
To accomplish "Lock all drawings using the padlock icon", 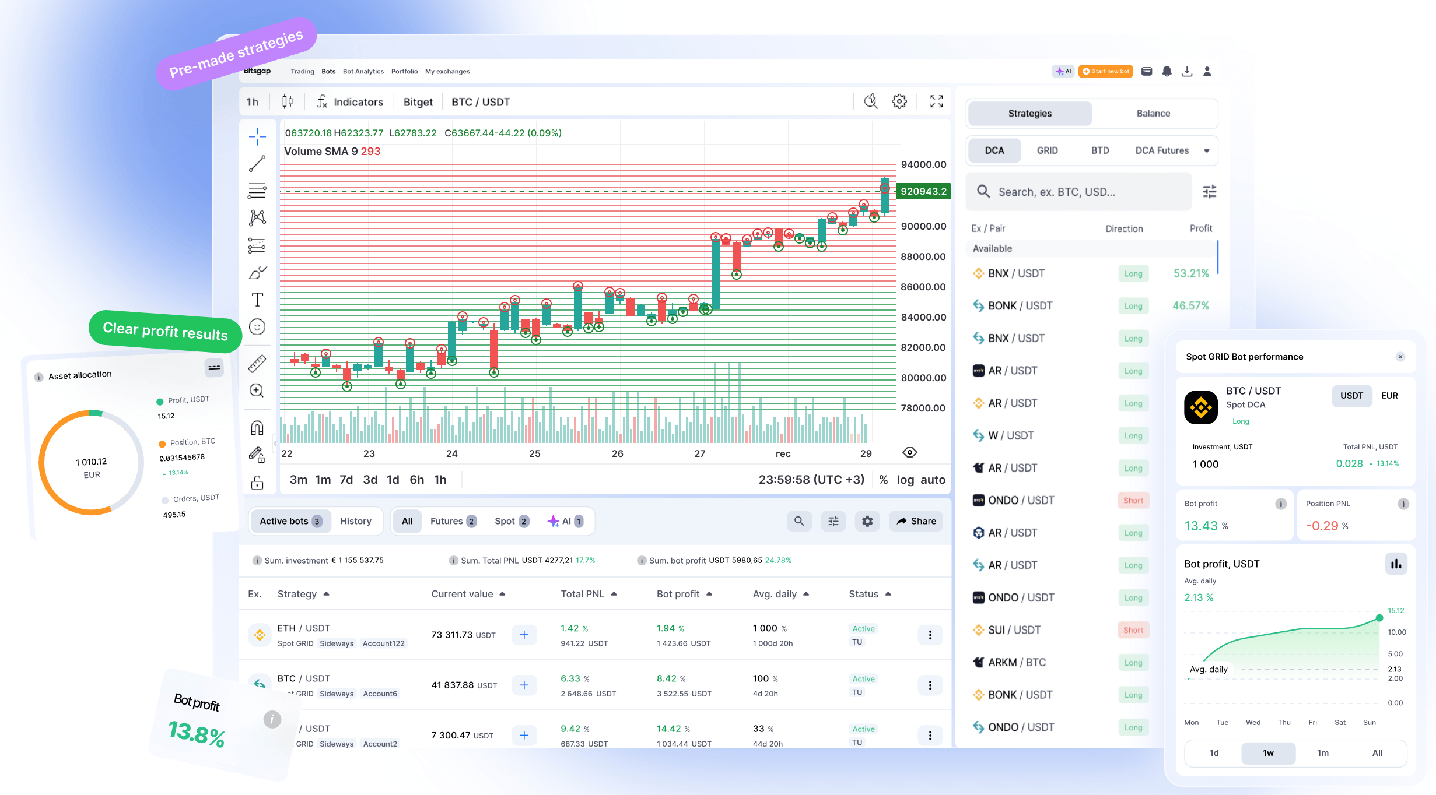I will coord(257,483).
